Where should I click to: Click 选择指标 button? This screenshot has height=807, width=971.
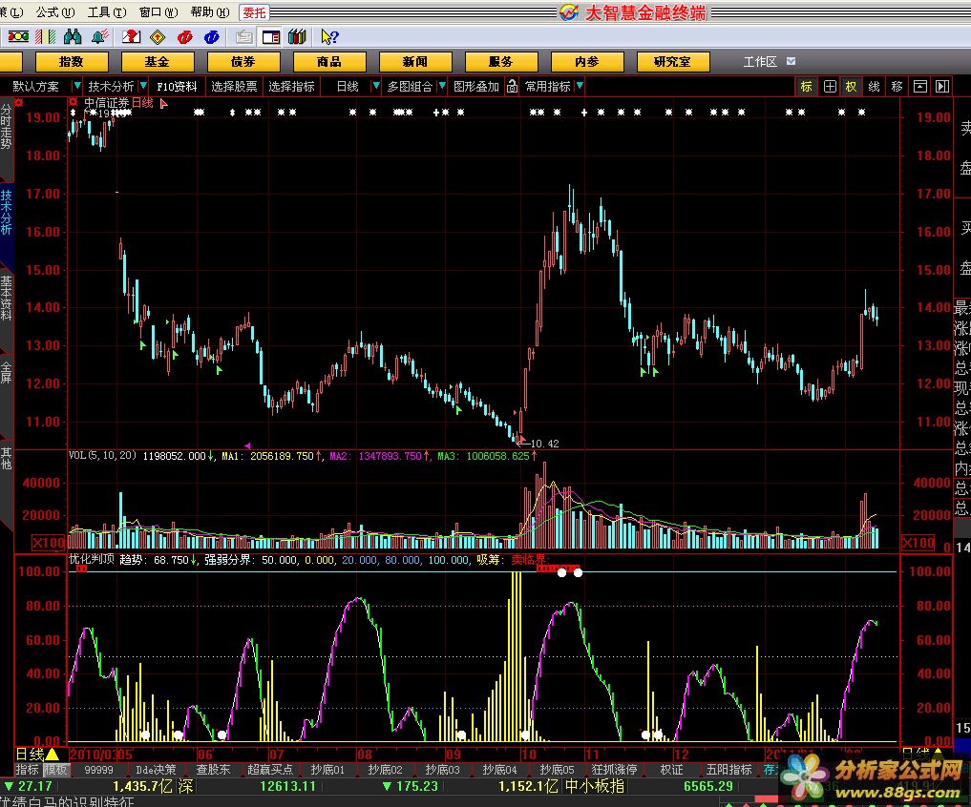(x=291, y=86)
